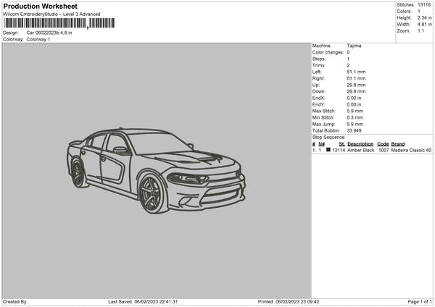Click the N# column header
435x307 pixels.
(322, 144)
